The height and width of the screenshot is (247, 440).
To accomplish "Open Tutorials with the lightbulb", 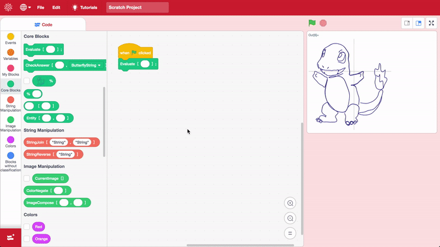I will tap(85, 8).
